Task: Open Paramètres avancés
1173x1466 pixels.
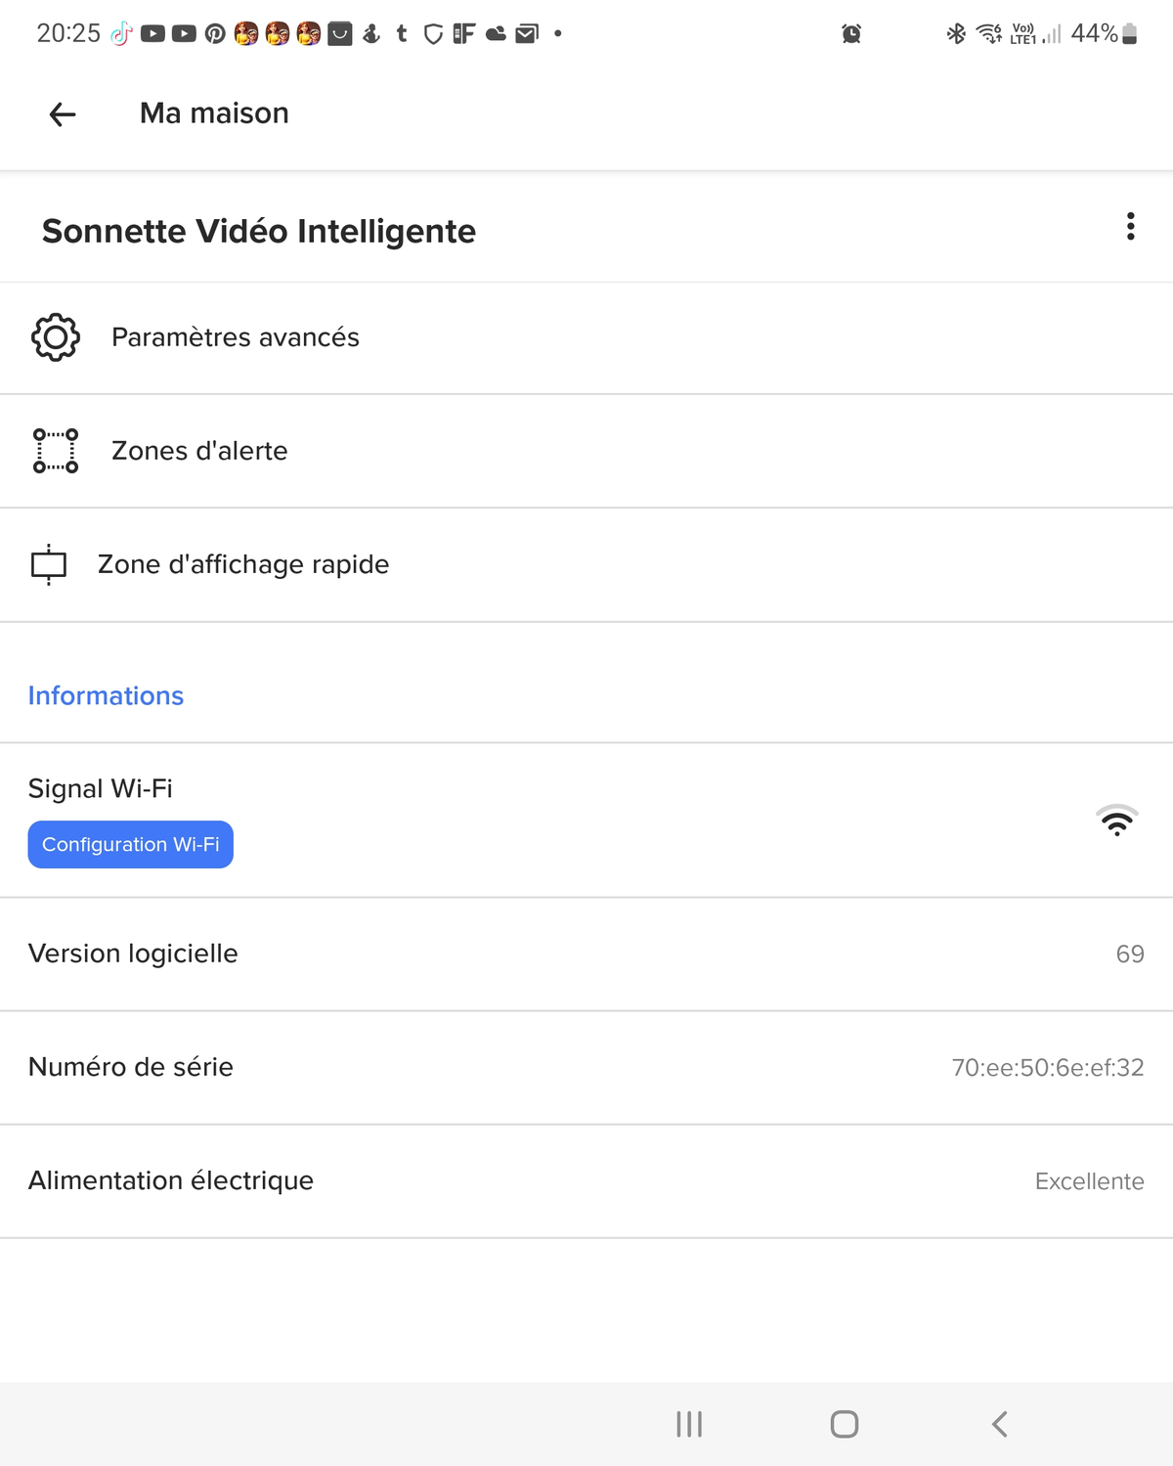Action: pos(236,337)
